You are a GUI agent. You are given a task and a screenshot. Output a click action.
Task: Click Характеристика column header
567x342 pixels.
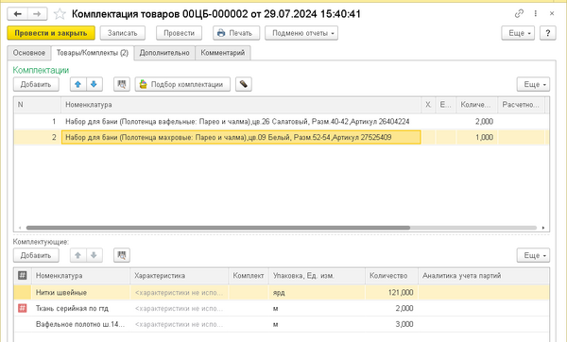click(180, 276)
